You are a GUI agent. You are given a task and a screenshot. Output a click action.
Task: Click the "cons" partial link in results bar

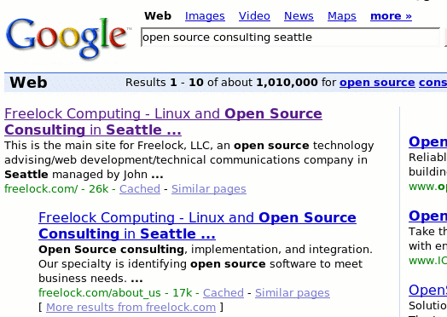[432, 83]
